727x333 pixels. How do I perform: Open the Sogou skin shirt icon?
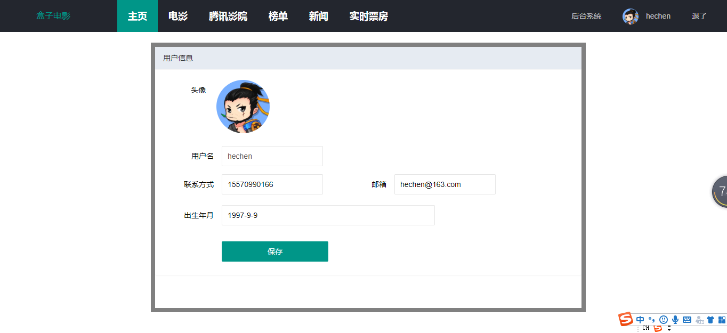(710, 320)
